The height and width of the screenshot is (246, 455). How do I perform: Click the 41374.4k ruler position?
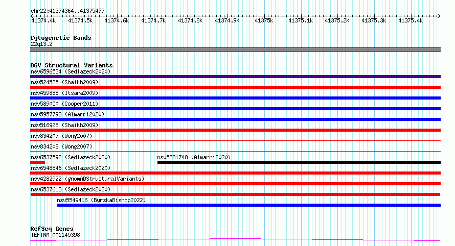(43, 20)
